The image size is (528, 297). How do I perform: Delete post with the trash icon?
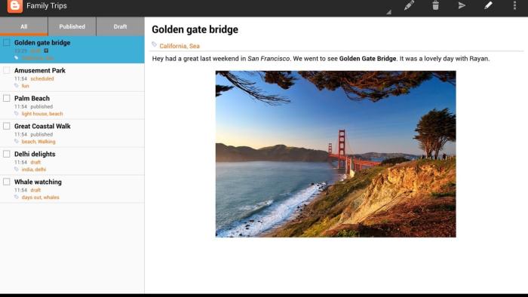pos(435,5)
